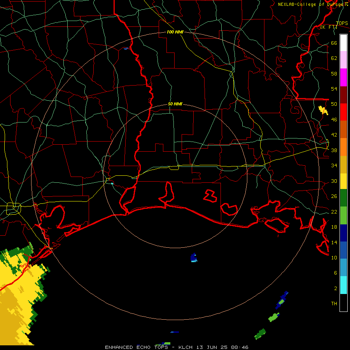This screenshot has width=350, height=350.
Task: Click the "42" legend value
Action: coord(334,135)
